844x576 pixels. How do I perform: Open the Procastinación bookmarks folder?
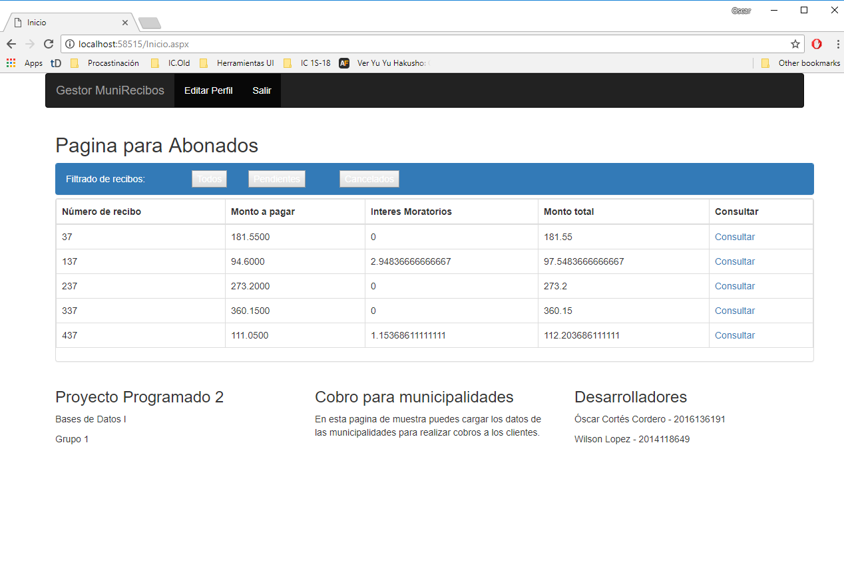[x=113, y=63]
